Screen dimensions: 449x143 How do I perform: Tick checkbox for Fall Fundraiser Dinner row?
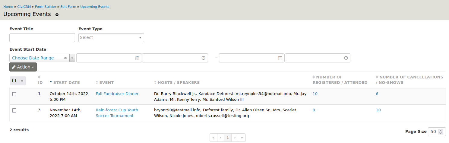click(14, 94)
